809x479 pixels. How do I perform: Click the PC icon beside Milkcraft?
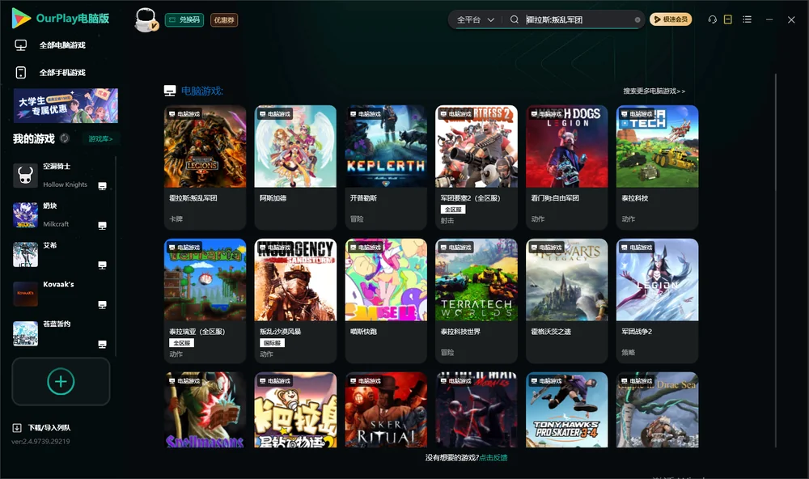coord(102,226)
